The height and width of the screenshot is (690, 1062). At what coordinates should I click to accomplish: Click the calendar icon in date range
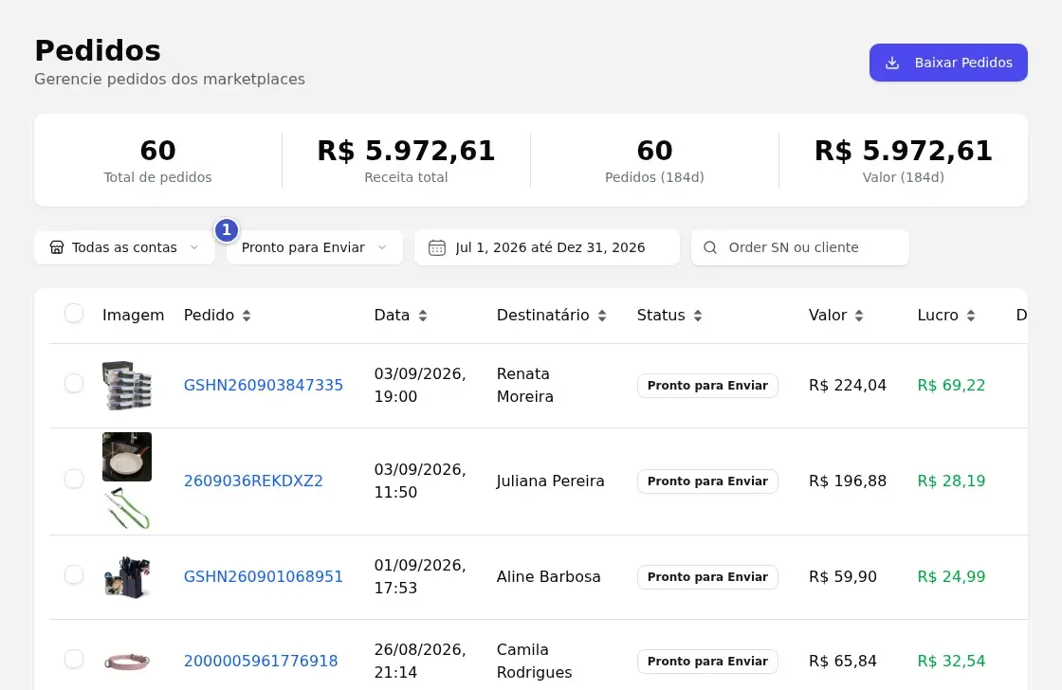[x=437, y=247]
